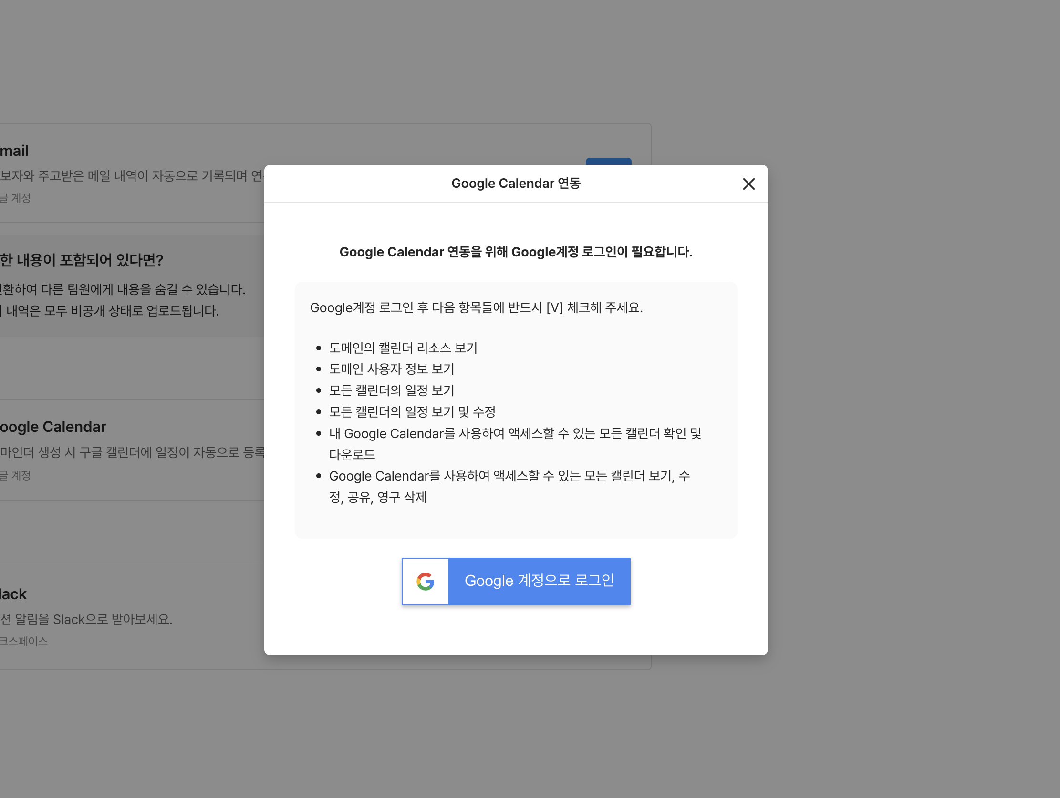Click background text about 구글 캘린더에 일정이 자동으로
The image size is (1060, 798).
(132, 452)
